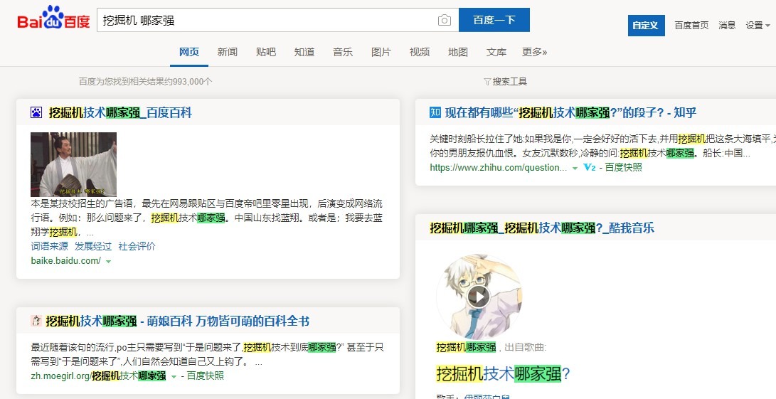This screenshot has width=776, height=399.
Task: Expand dropdown arrow beside baike.baidu.com/
Action: pos(108,262)
